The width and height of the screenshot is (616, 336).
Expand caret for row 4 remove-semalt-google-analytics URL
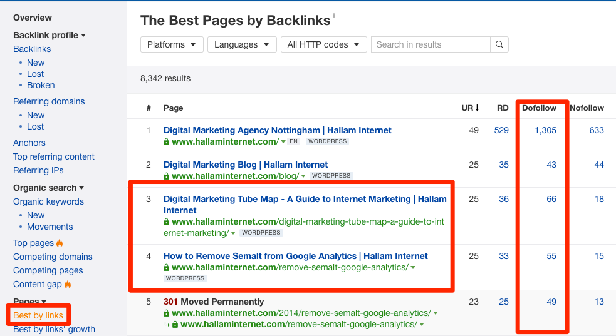413,268
